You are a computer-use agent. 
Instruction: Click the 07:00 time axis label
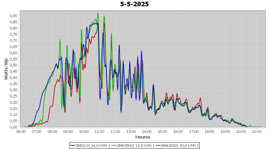[37, 131]
